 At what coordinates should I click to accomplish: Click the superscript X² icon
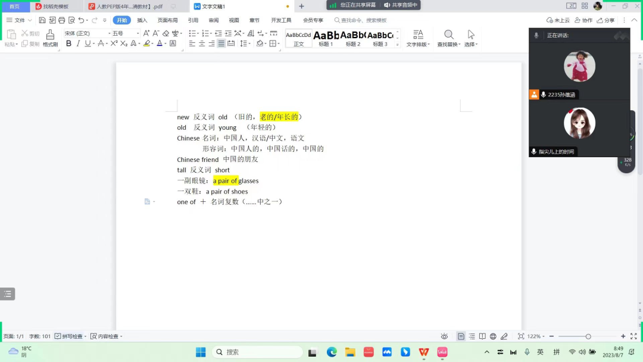point(114,43)
